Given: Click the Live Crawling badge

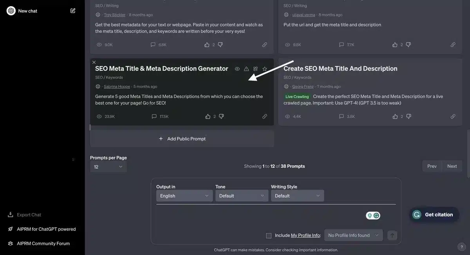Looking at the screenshot, I should 297,97.
